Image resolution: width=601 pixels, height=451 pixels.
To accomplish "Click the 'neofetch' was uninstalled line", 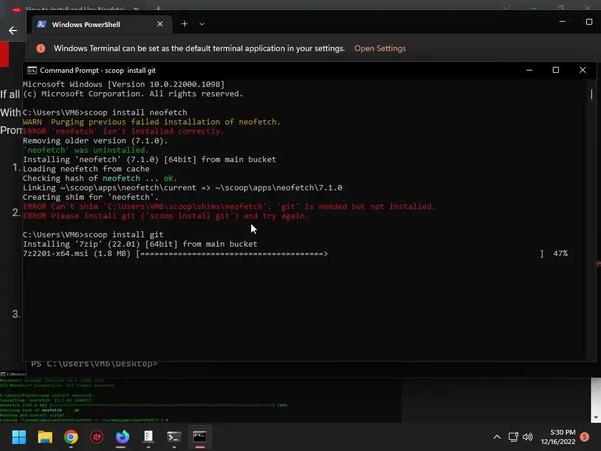I will pos(86,150).
